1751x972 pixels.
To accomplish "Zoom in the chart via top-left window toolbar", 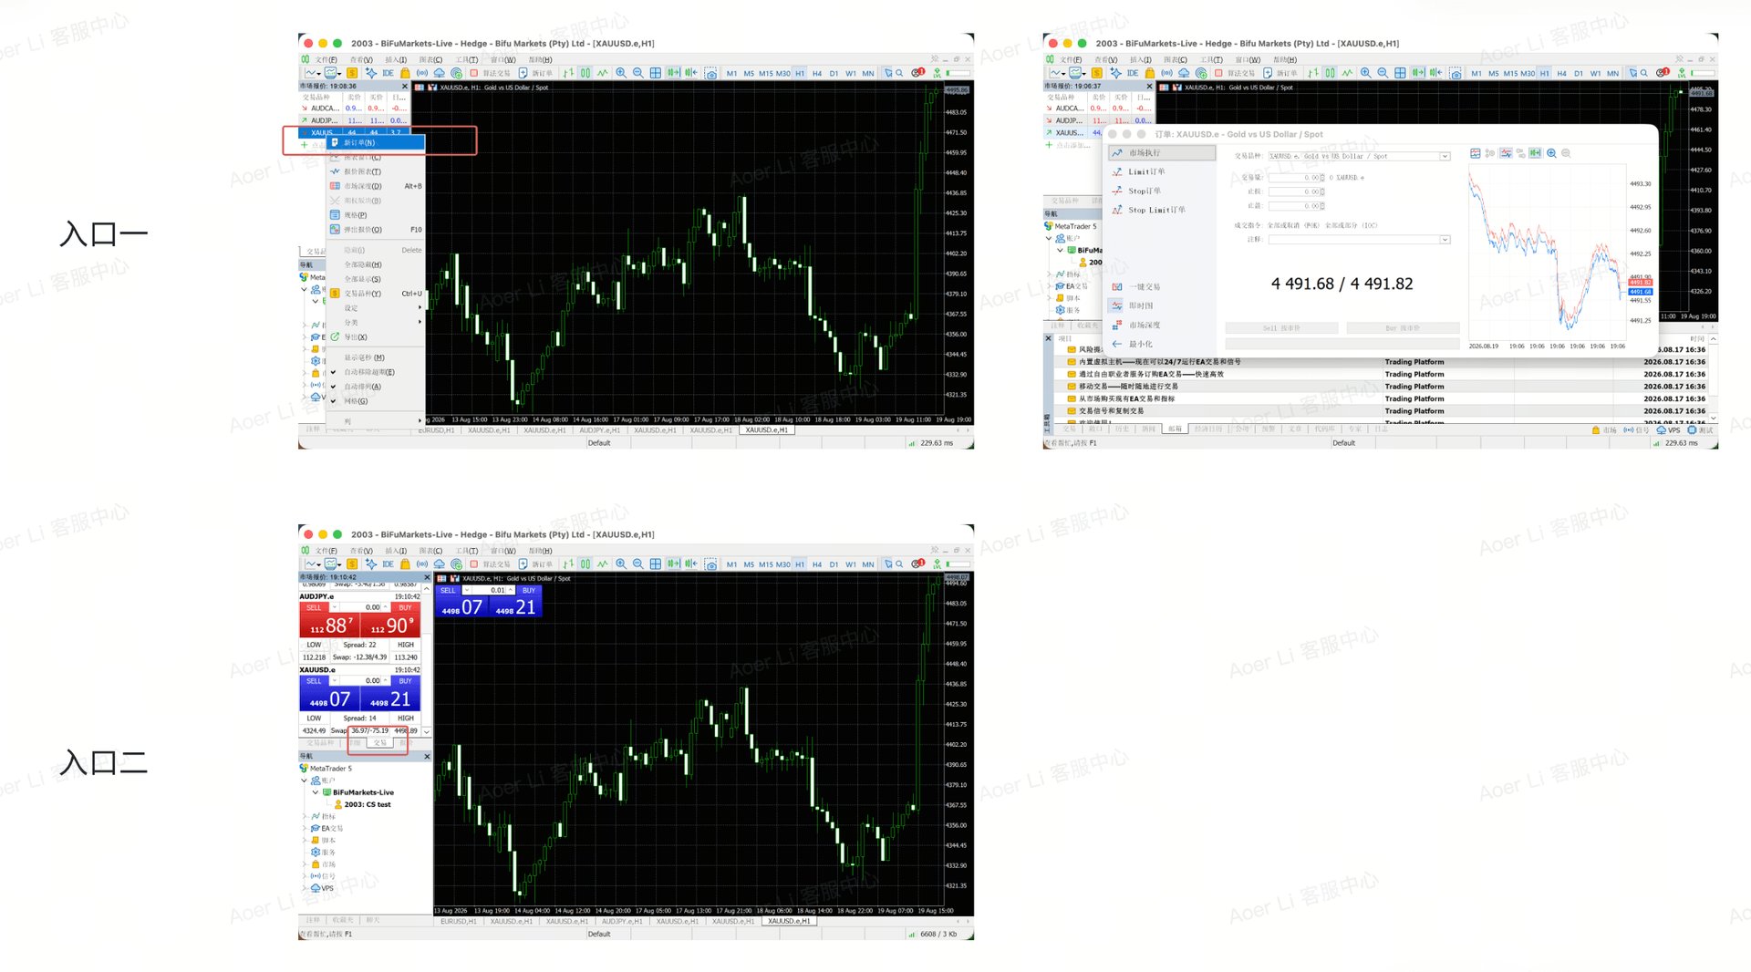I will (621, 73).
